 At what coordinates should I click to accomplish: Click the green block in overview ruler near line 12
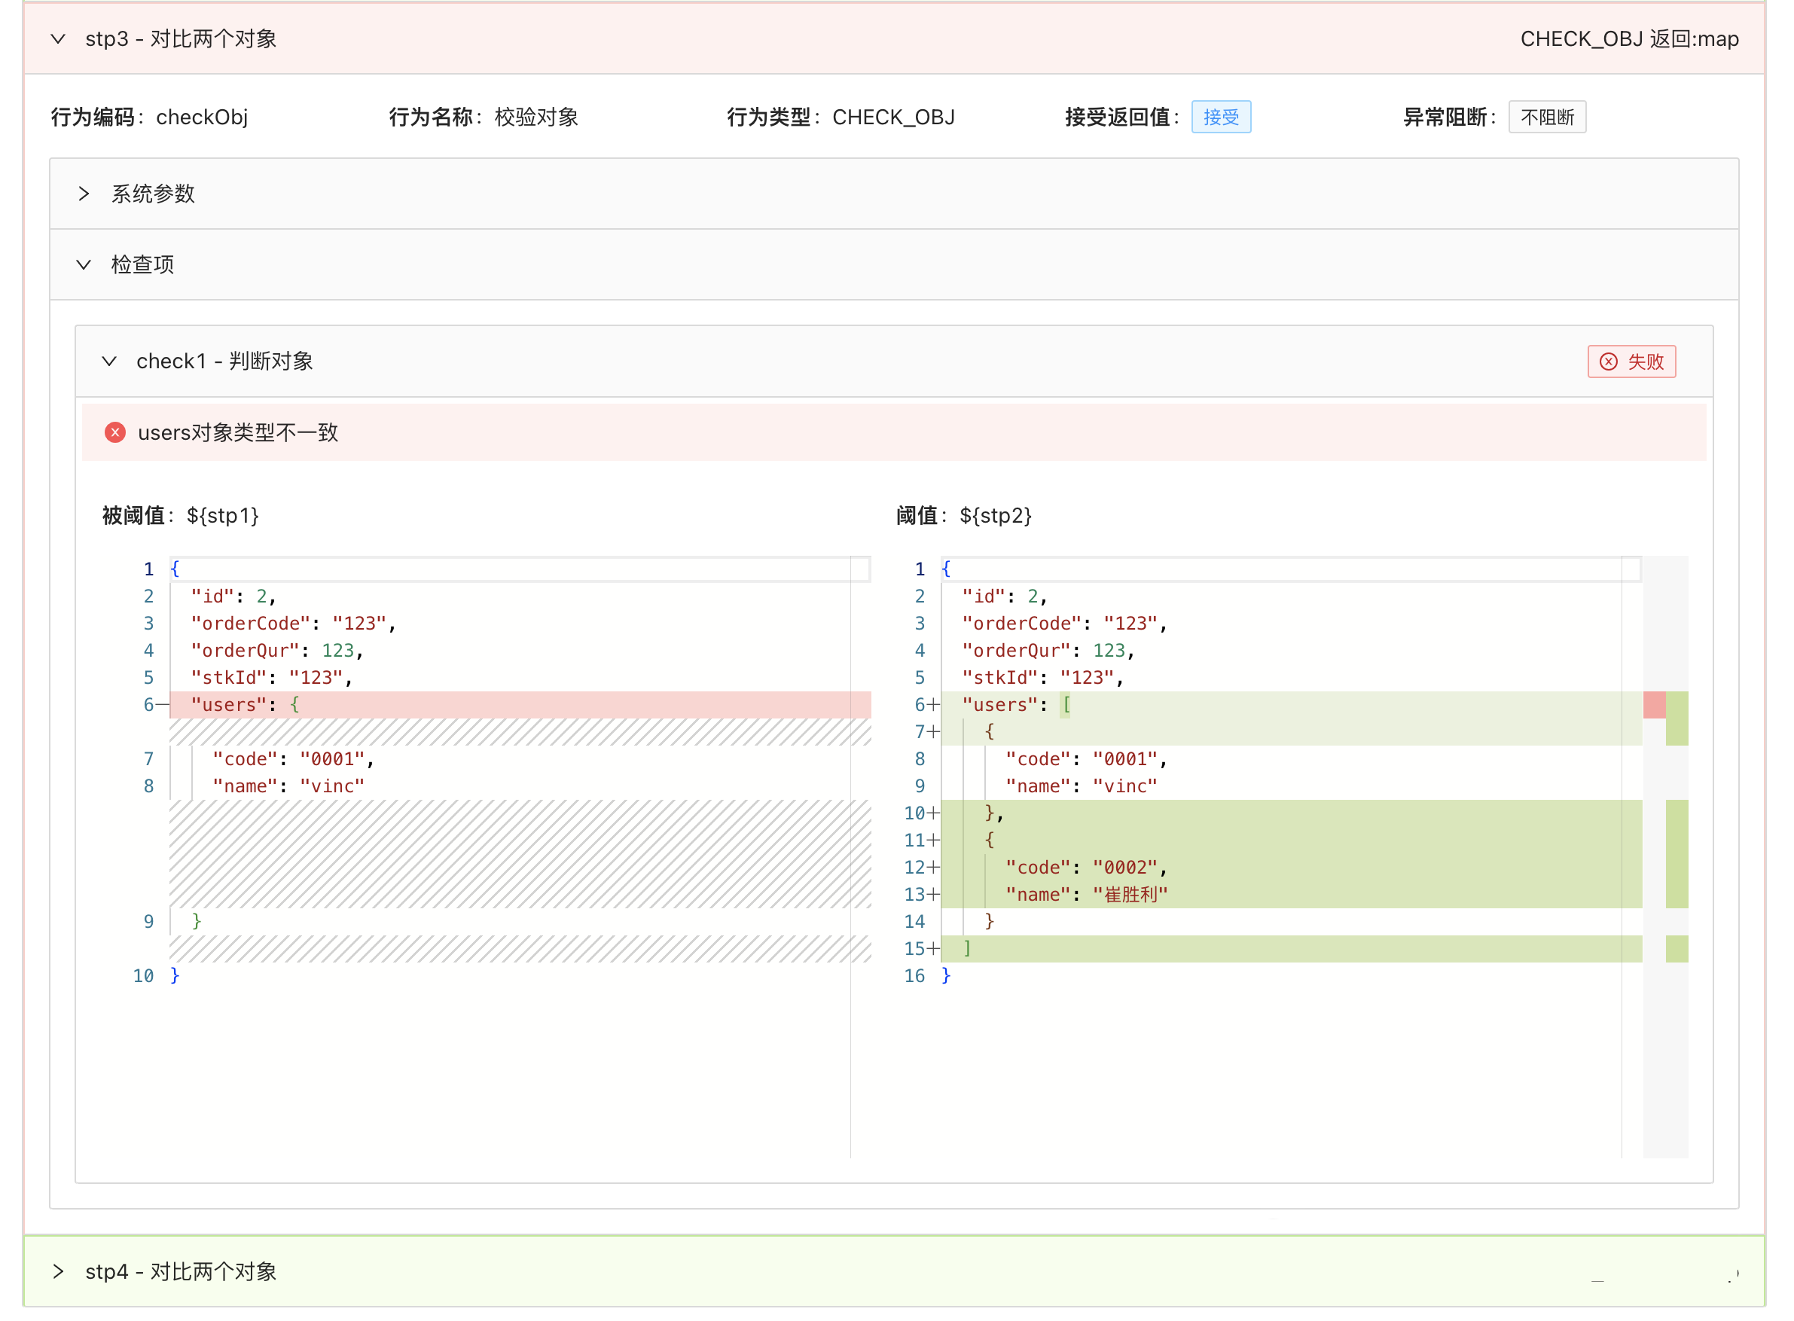coord(1677,868)
